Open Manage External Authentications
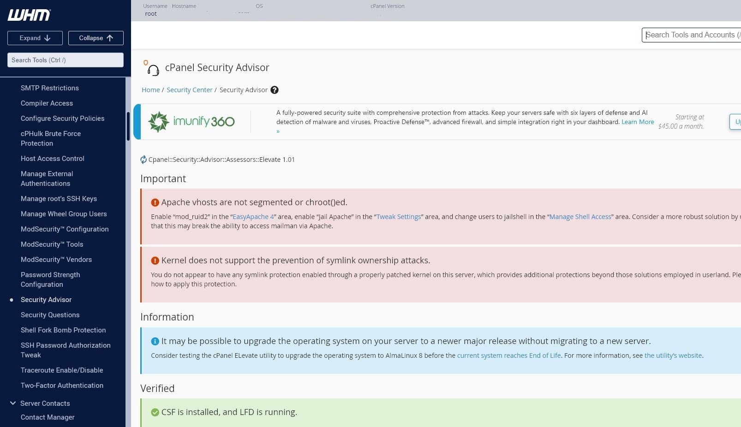 click(47, 178)
